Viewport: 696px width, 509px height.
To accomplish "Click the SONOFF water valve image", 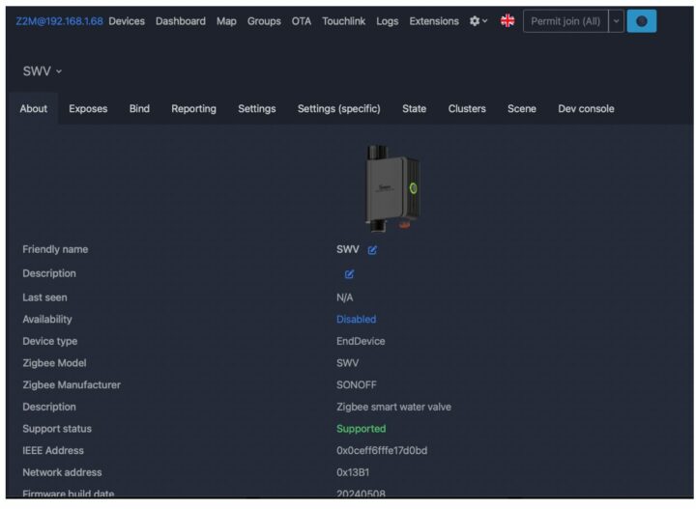I will click(391, 185).
